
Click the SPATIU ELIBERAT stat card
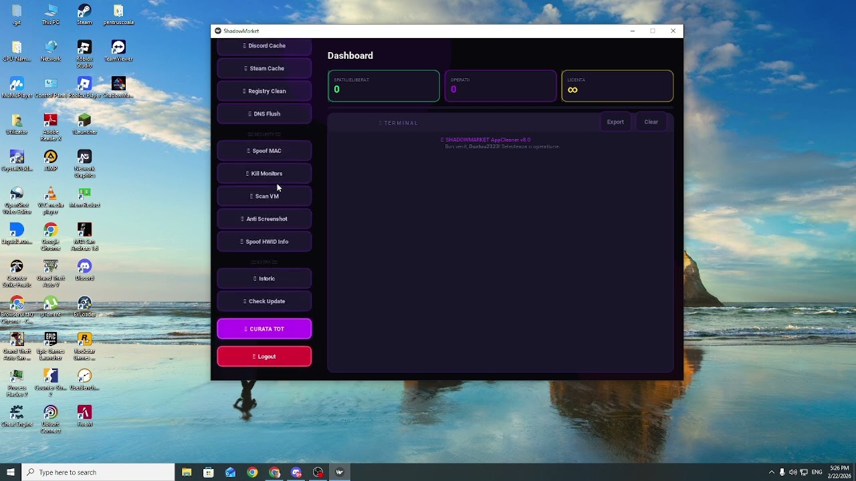[384, 86]
